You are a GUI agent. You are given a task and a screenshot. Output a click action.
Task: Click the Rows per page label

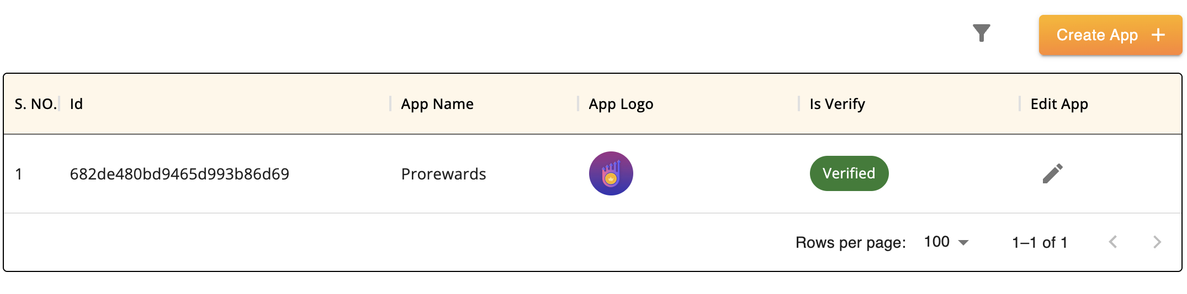[x=850, y=243]
